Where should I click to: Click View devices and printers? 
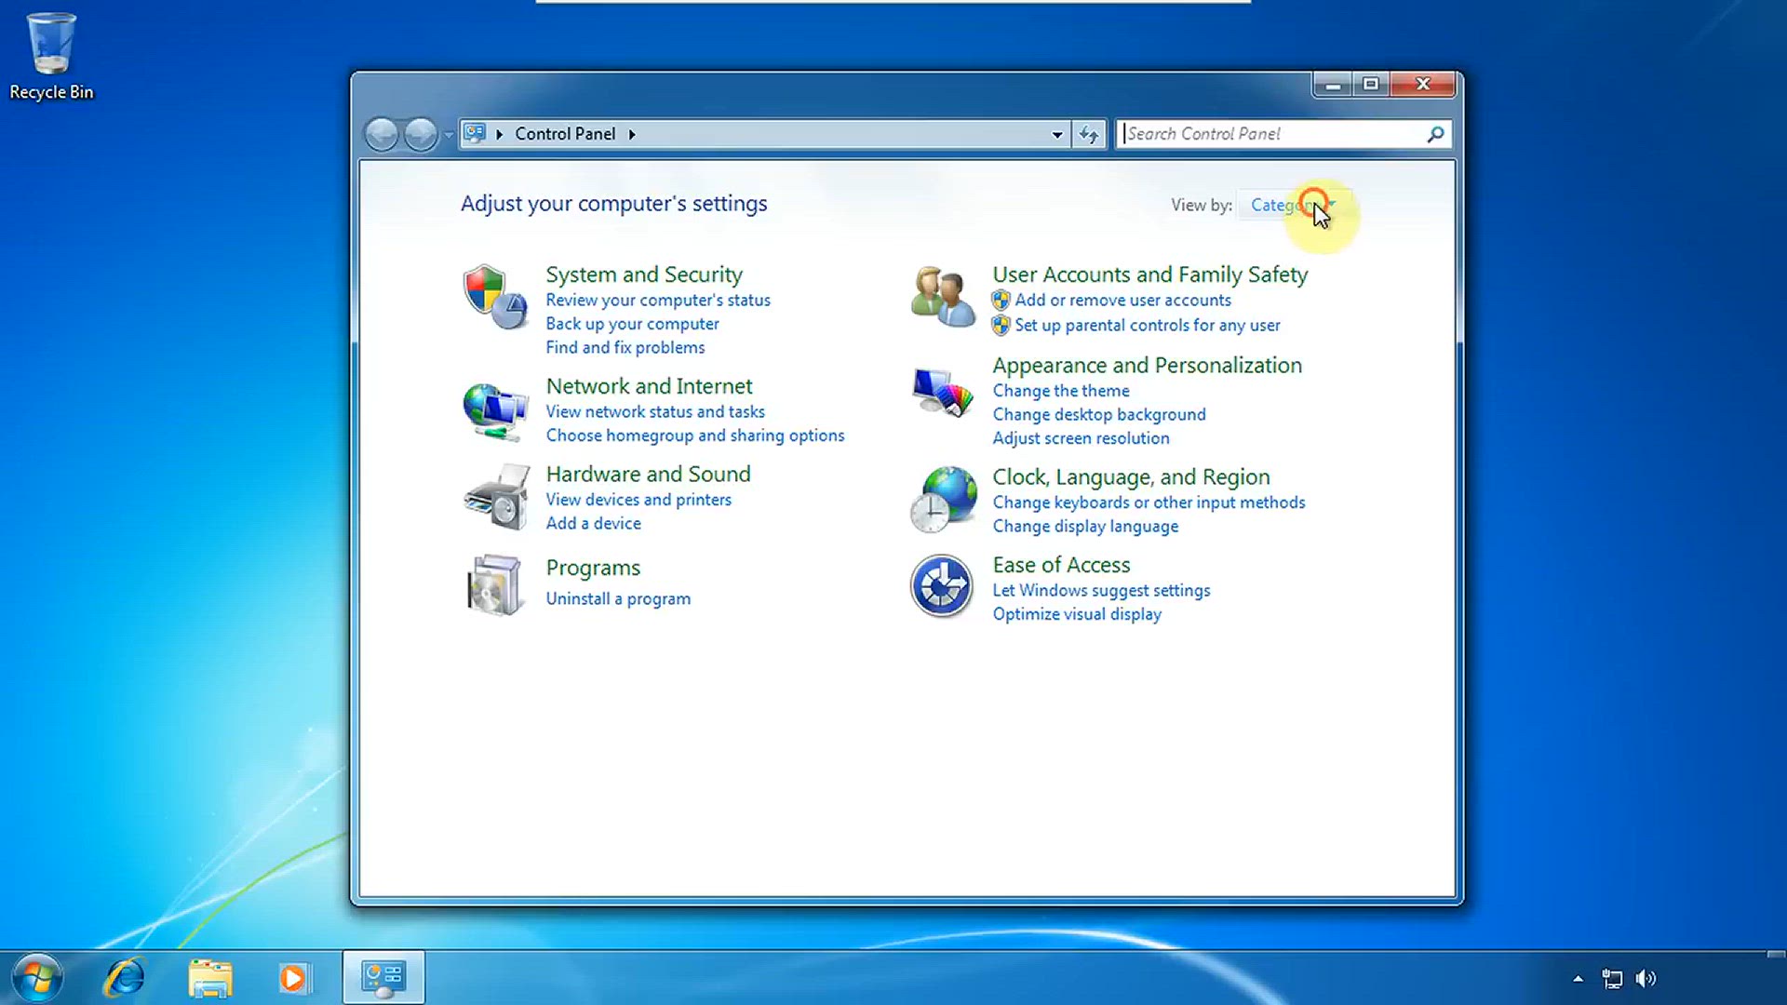(x=638, y=500)
